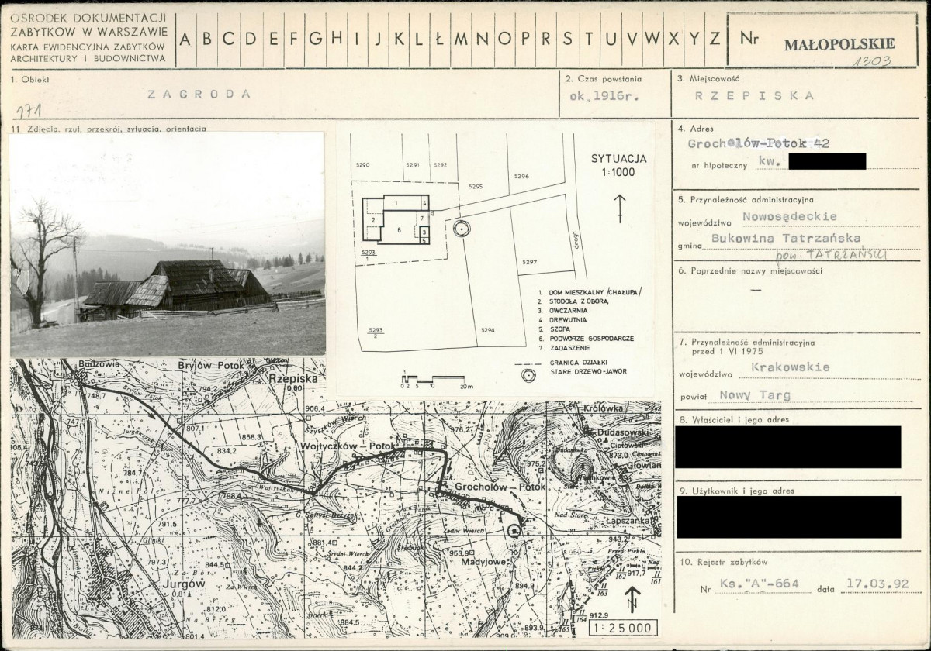The height and width of the screenshot is (651, 931).
Task: Click the building outline on site plan
Action: [396, 219]
